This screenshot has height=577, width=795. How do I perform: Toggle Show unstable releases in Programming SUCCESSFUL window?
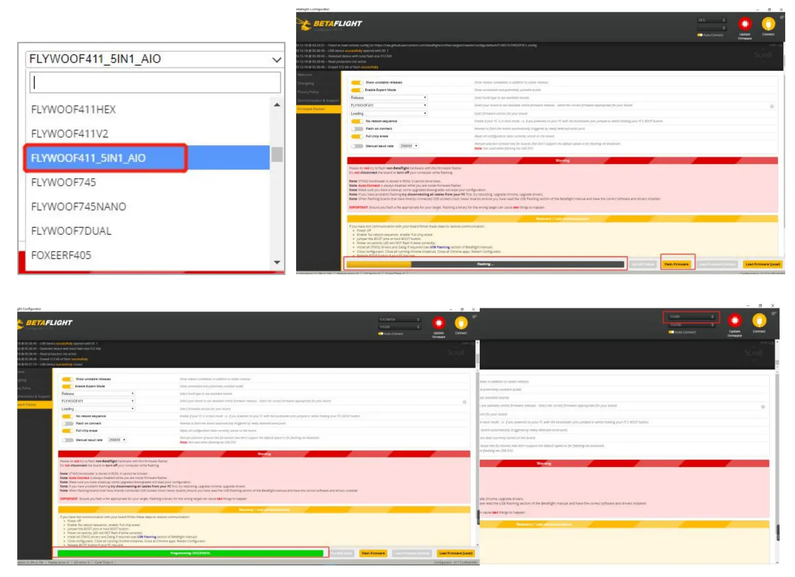click(68, 379)
